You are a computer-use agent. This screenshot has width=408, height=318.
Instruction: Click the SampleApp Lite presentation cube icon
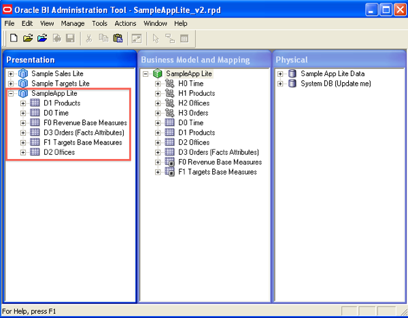23,93
